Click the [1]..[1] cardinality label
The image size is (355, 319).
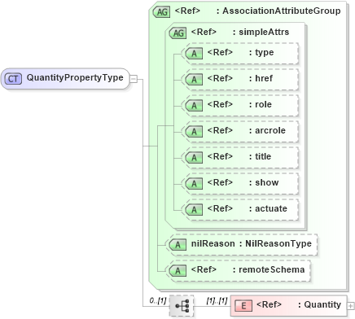tap(217, 300)
